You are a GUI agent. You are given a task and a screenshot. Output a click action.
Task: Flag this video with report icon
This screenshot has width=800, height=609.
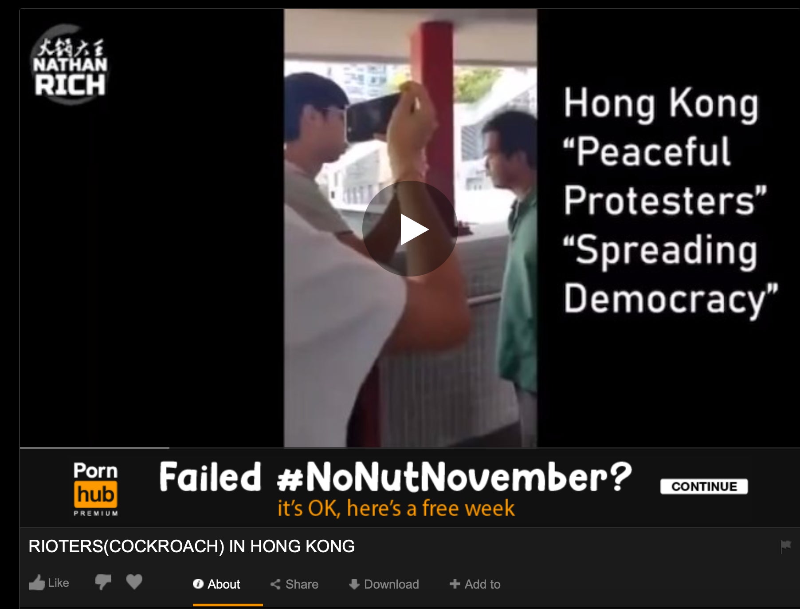coord(785,546)
